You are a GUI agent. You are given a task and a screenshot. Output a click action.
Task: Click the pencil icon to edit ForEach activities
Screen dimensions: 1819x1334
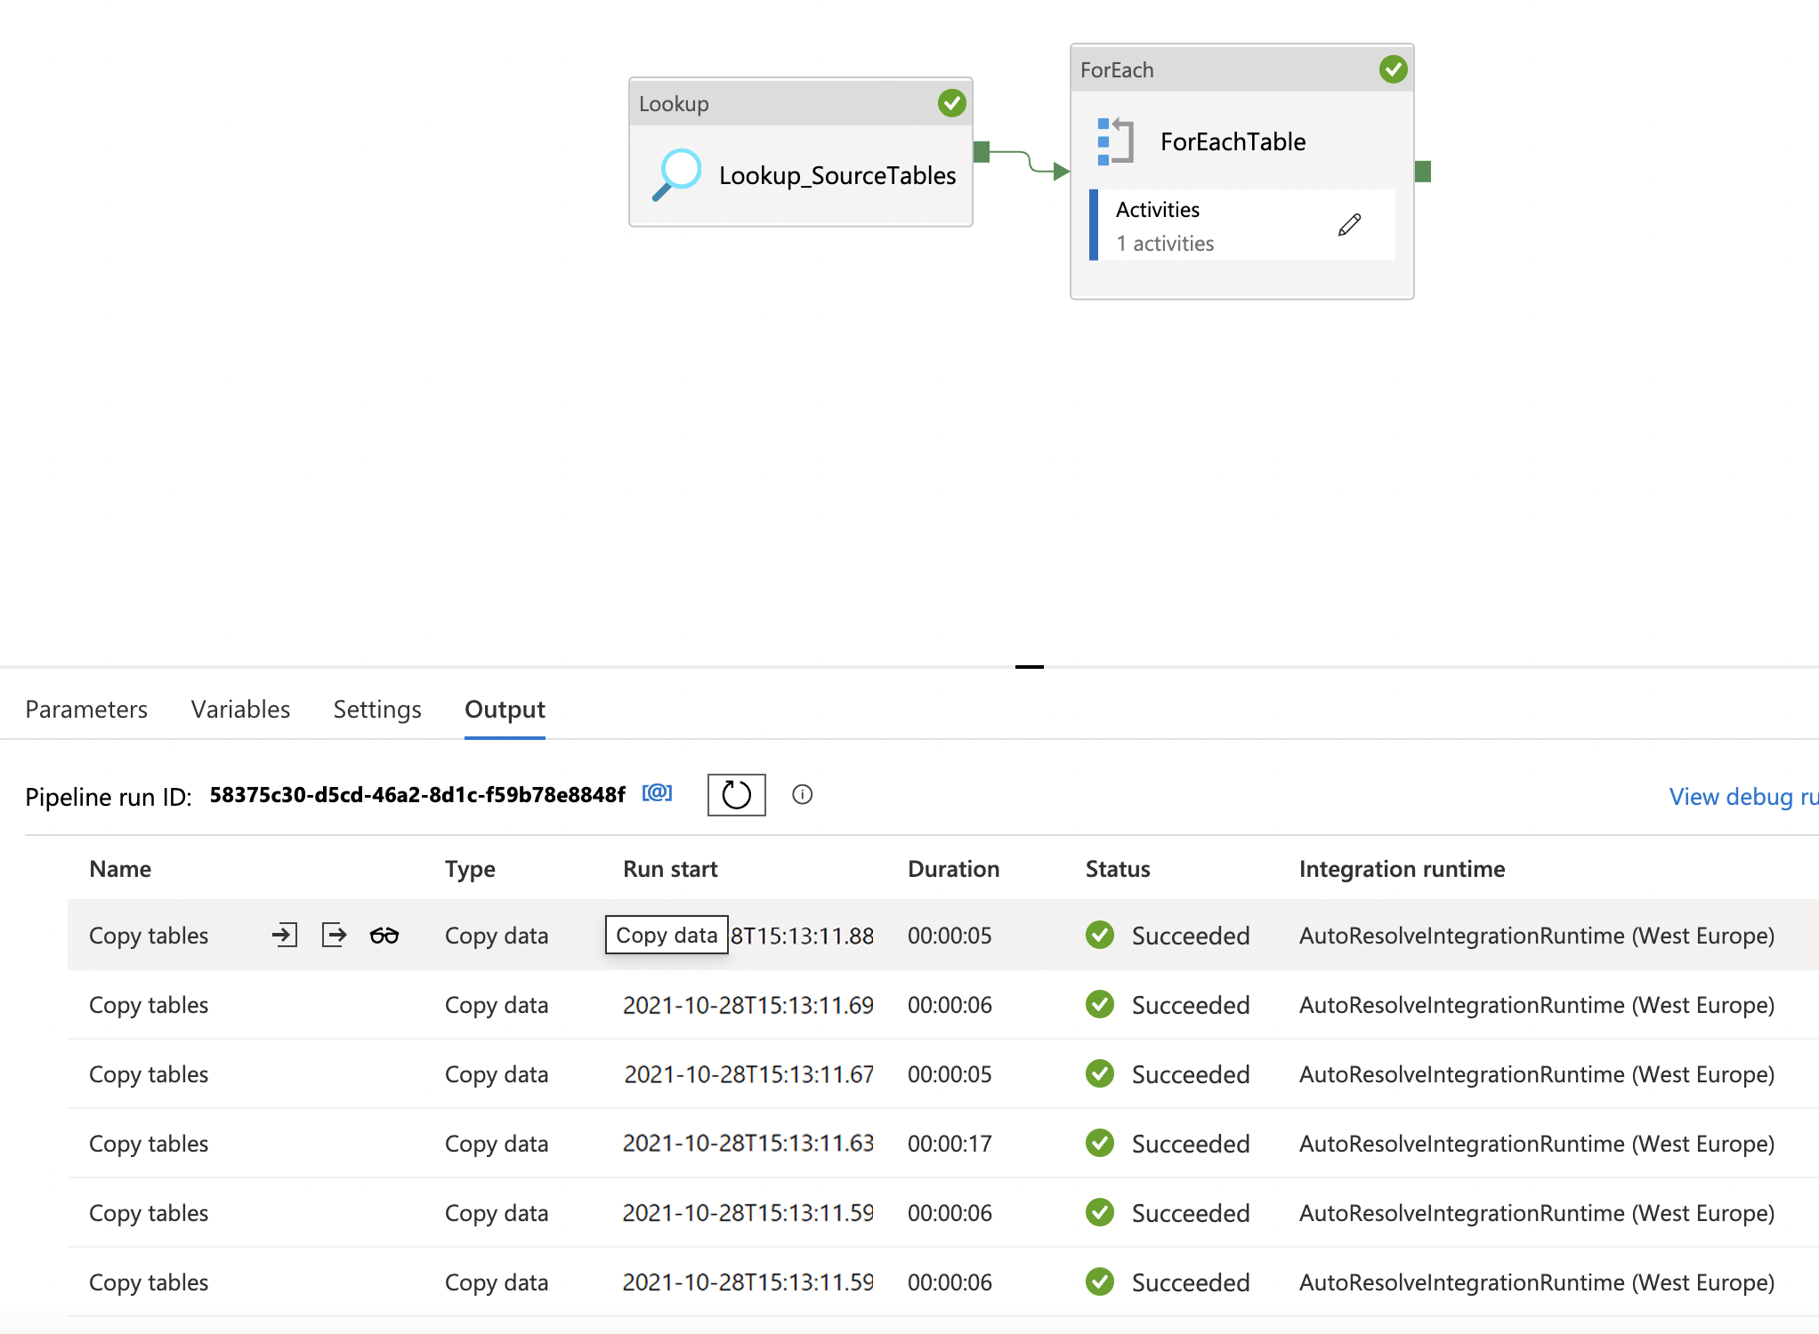click(1349, 225)
